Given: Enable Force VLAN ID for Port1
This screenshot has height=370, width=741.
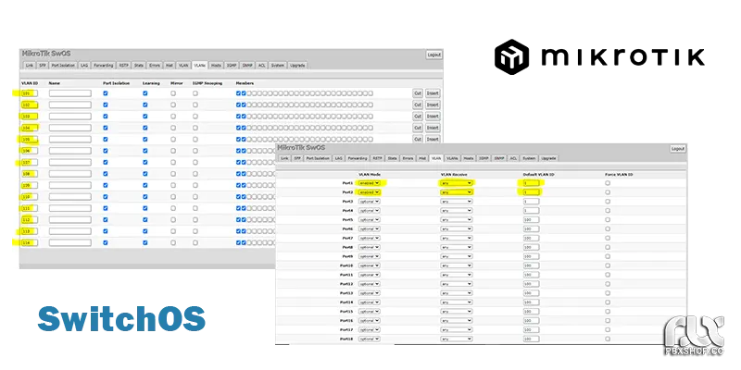Looking at the screenshot, I should [608, 184].
